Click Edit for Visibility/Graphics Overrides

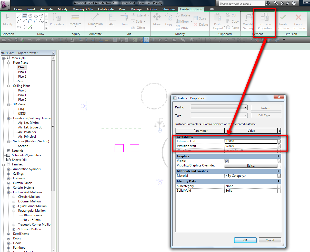(251, 166)
